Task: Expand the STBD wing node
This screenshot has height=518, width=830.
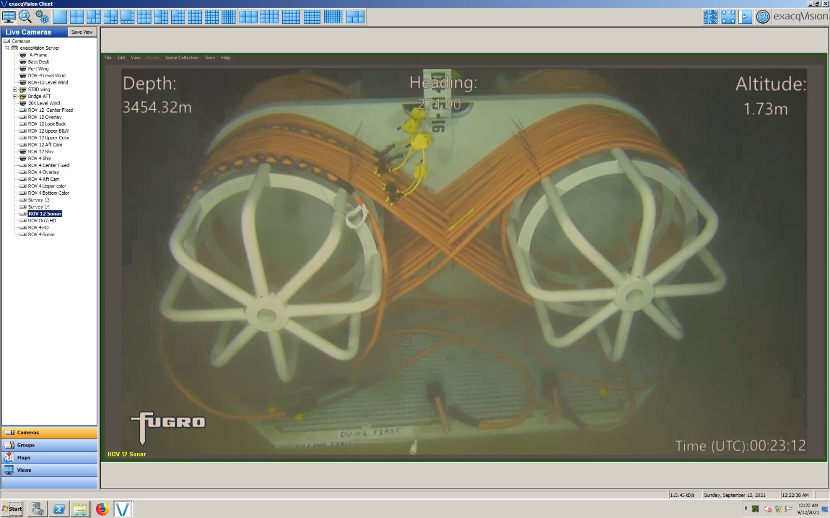Action: 15,90
